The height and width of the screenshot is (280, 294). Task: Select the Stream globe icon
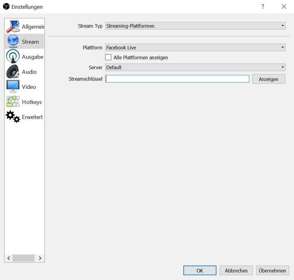coord(13,42)
